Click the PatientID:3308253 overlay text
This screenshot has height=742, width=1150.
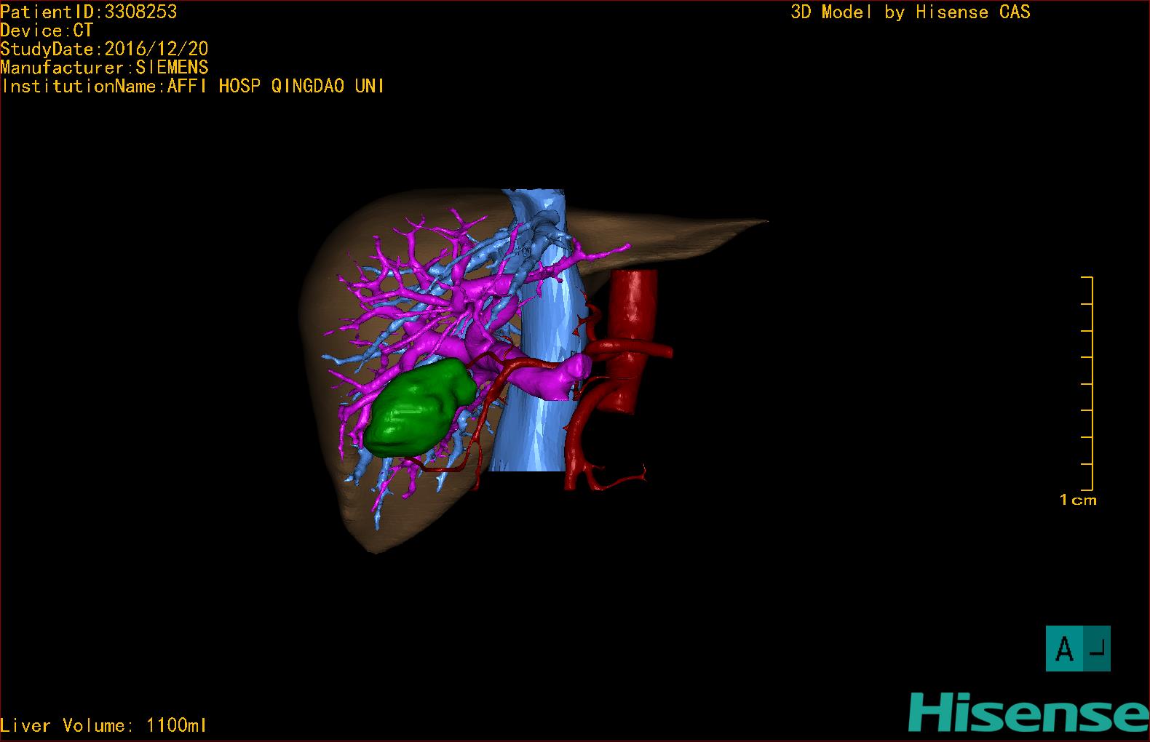click(89, 12)
